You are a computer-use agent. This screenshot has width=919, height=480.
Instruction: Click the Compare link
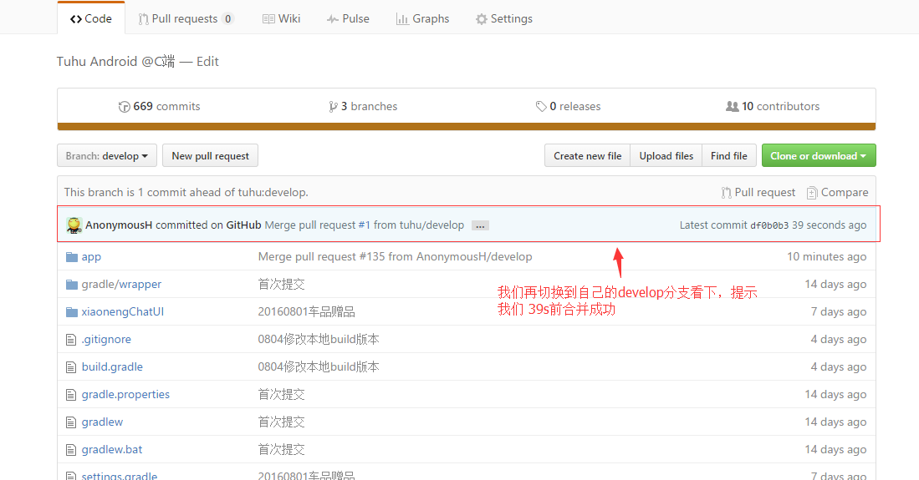point(838,193)
